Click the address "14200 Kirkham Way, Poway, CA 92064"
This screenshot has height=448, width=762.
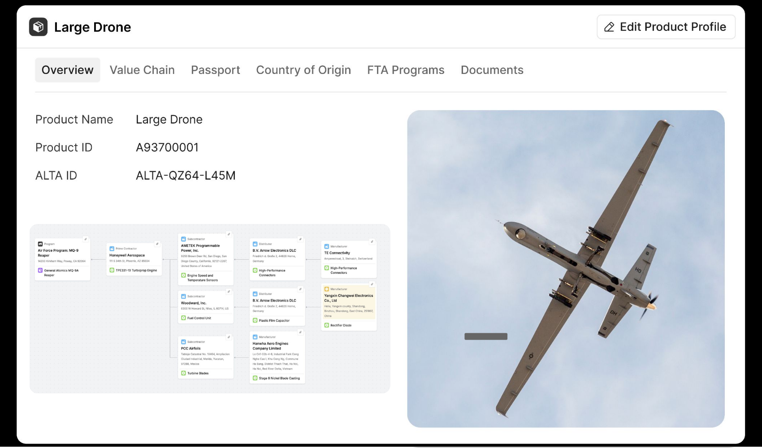[61, 261]
